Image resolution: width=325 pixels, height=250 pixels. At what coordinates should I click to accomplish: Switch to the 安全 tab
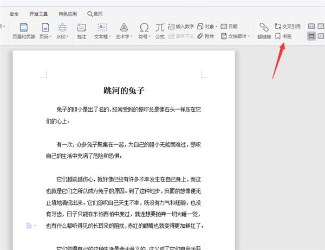(14, 13)
